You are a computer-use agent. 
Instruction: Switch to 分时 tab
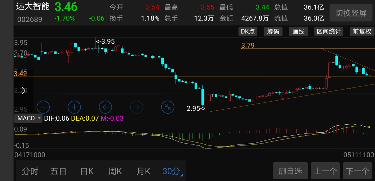(x=30, y=171)
